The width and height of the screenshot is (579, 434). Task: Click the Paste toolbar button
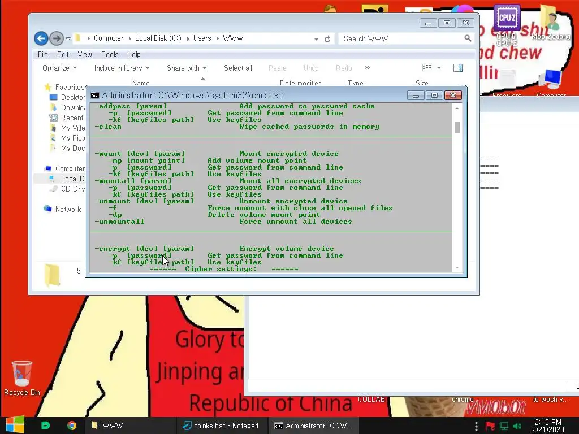(x=277, y=68)
